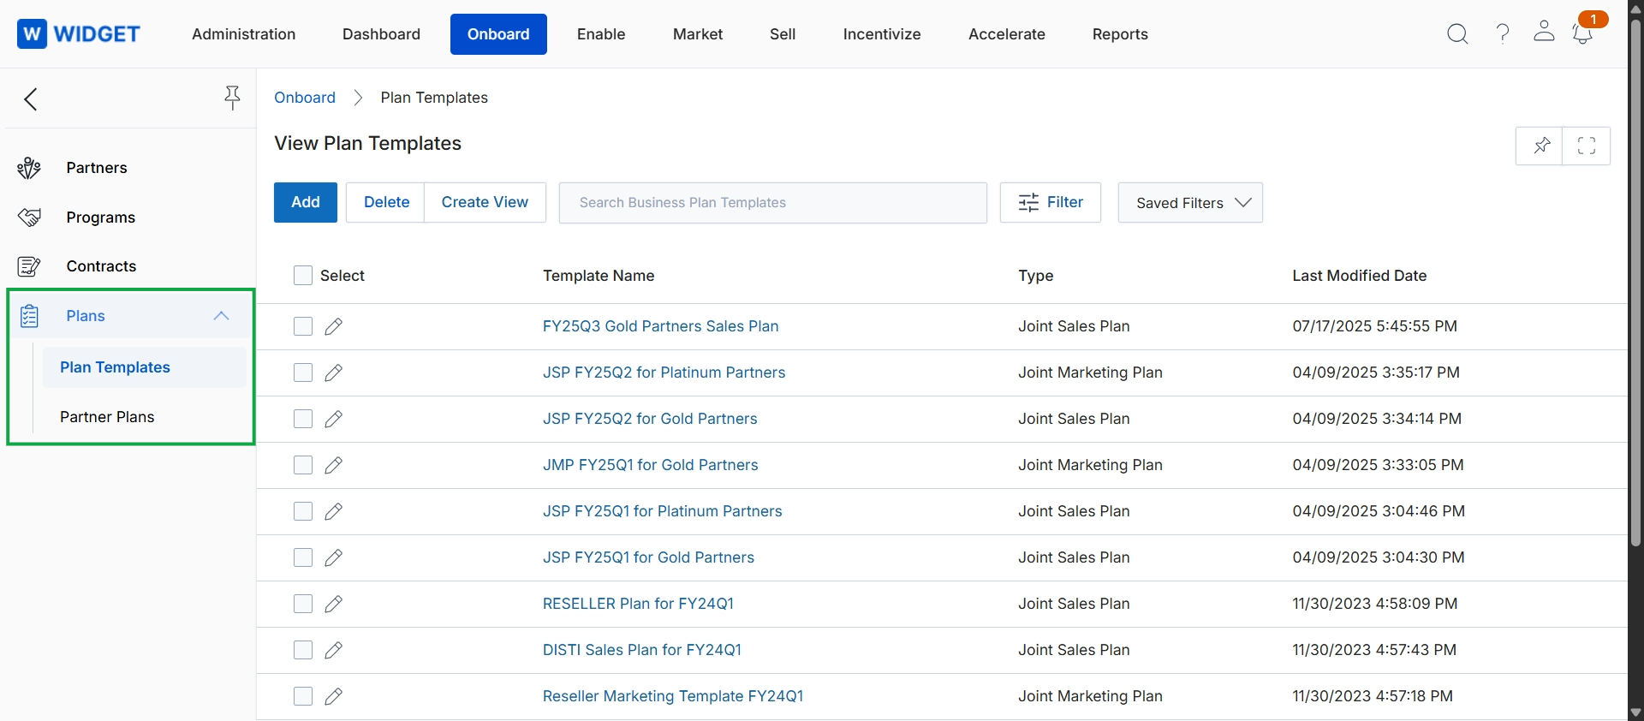Open the Accelerate menu

[x=1007, y=34]
